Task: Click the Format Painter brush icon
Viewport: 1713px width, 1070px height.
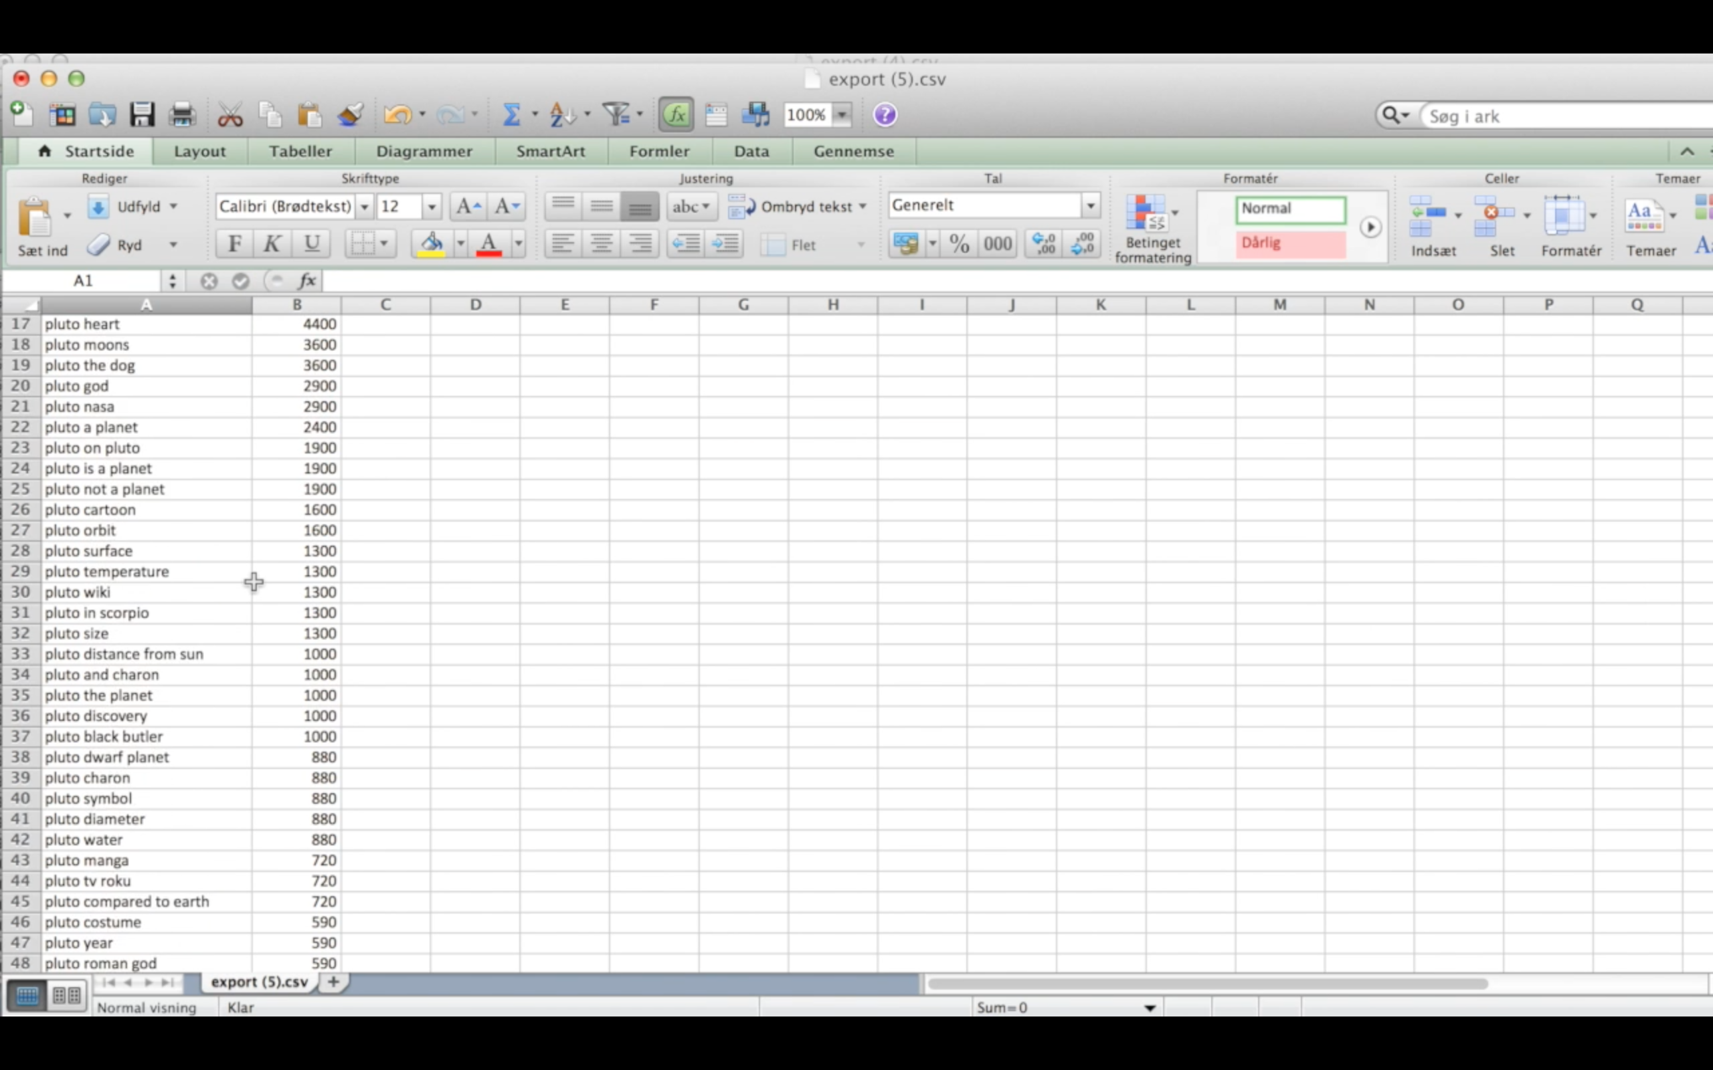Action: (350, 114)
